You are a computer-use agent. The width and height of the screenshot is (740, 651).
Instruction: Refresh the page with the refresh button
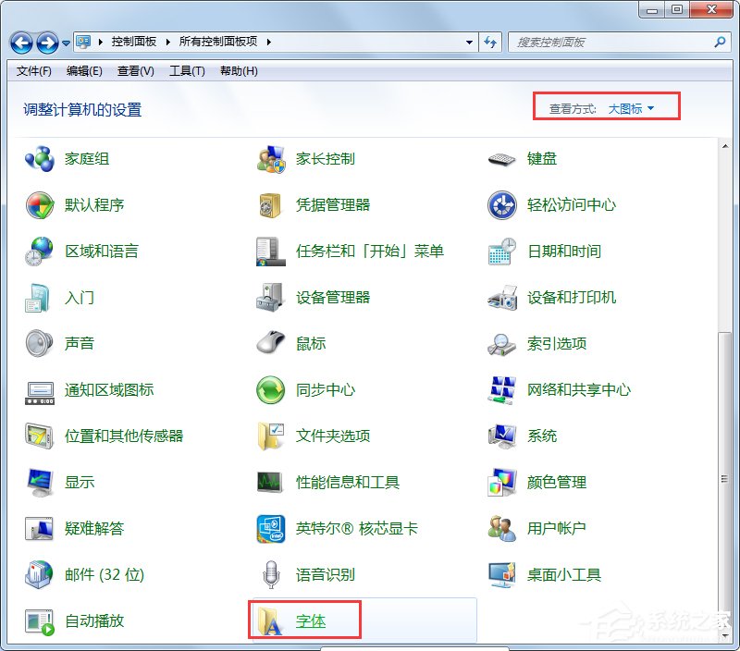[x=491, y=42]
